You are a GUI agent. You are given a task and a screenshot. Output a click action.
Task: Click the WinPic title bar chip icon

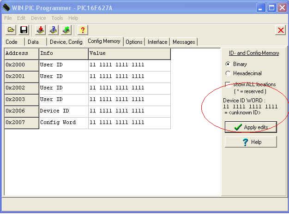point(6,8)
